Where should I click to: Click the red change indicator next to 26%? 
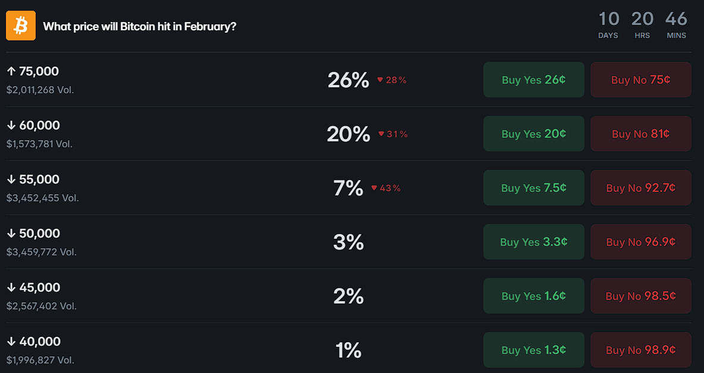(391, 80)
